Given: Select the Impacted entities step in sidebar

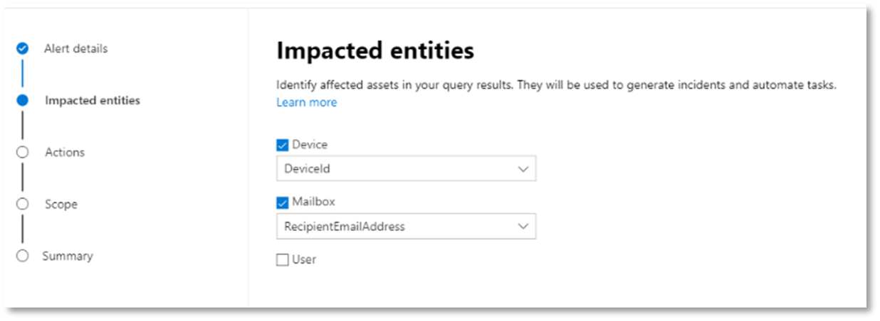Looking at the screenshot, I should click(93, 100).
